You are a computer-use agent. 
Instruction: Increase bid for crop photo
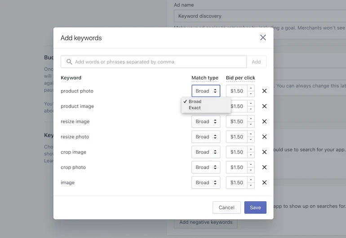coord(251,164)
